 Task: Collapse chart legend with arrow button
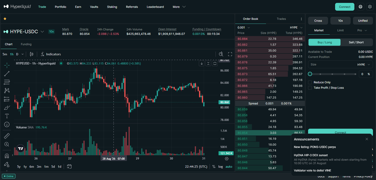coord(202,63)
